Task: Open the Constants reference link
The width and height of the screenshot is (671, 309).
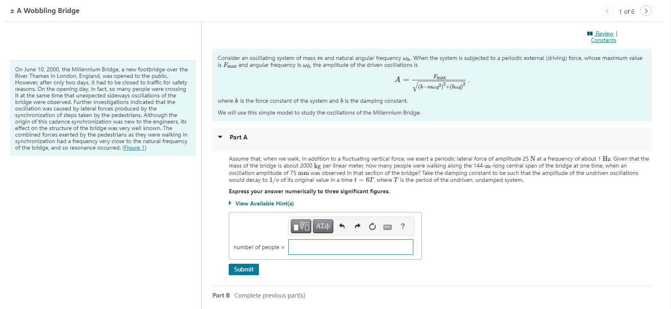Action: click(x=603, y=40)
